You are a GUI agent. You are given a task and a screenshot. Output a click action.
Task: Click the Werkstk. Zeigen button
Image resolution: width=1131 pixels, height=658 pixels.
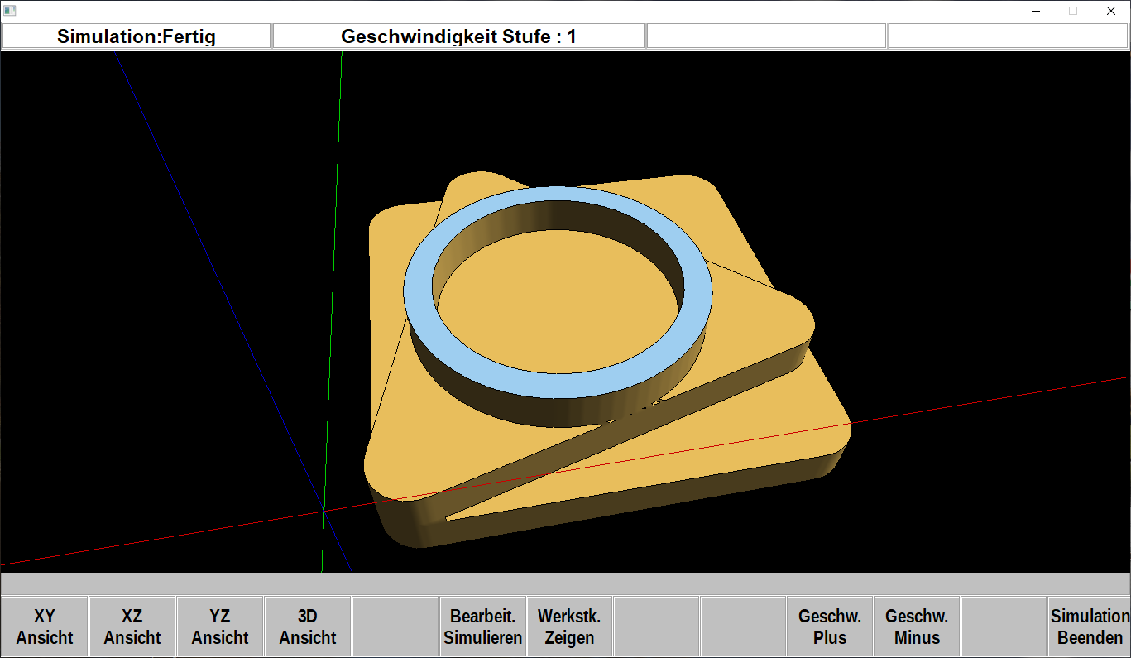click(x=569, y=627)
